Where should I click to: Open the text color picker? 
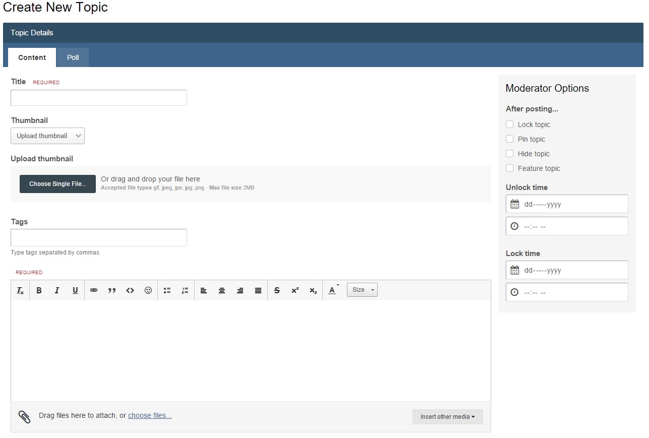pos(333,290)
